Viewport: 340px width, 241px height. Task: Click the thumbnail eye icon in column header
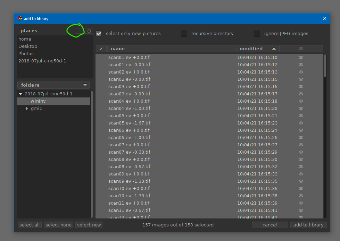click(301, 49)
